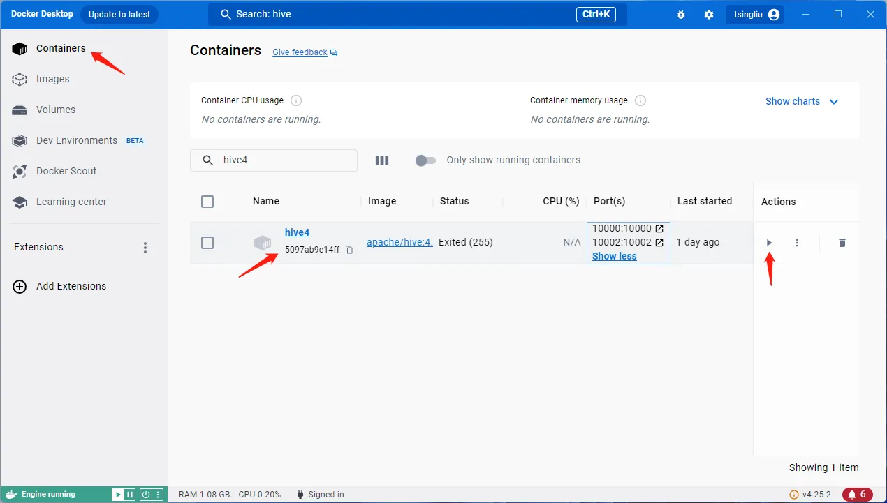This screenshot has height=503, width=887.
Task: Open the apache/hive image link
Action: 399,242
